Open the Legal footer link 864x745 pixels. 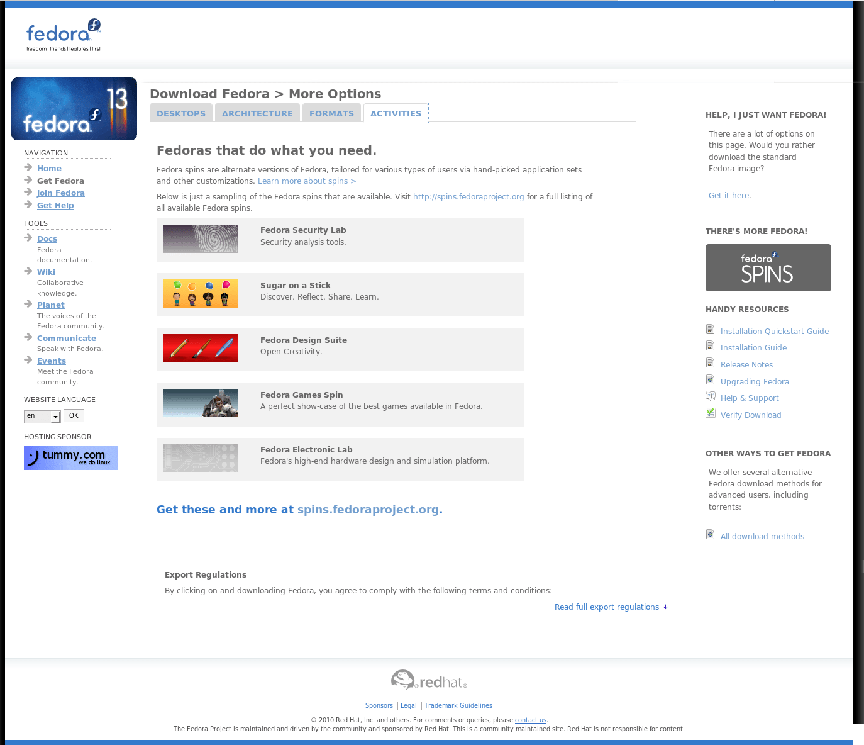pos(409,706)
